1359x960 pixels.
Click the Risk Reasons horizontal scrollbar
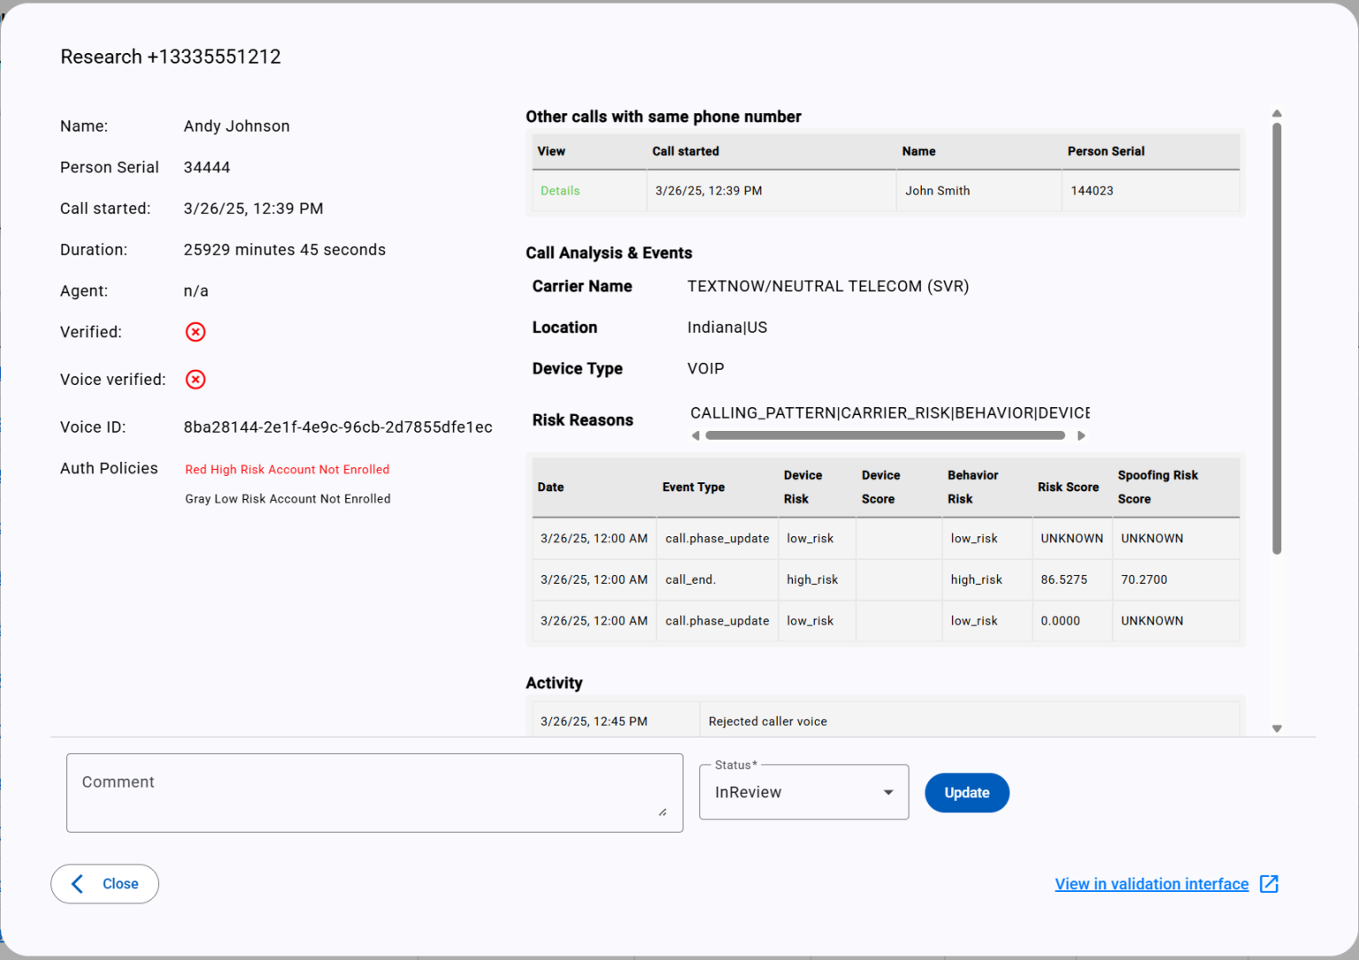tap(885, 435)
